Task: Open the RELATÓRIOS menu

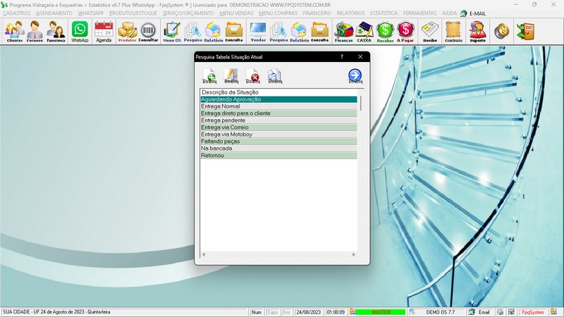Action: (x=350, y=13)
